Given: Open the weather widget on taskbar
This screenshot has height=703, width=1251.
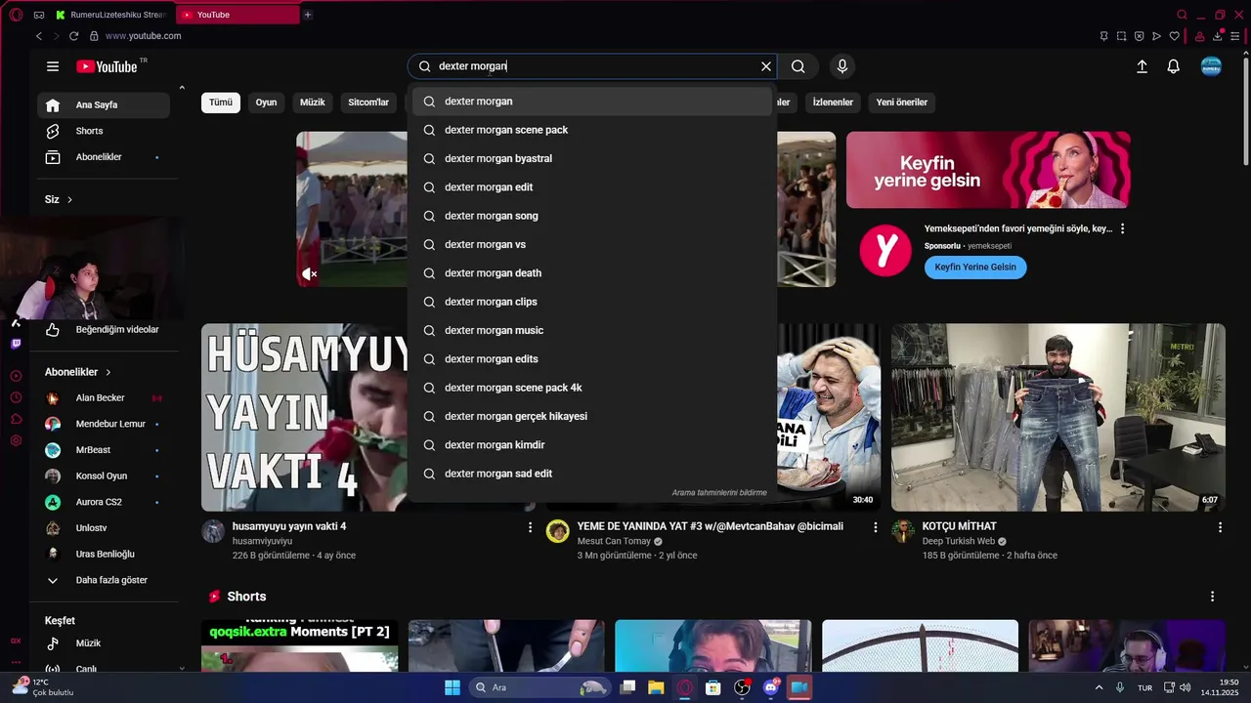Looking at the screenshot, I should [x=43, y=686].
